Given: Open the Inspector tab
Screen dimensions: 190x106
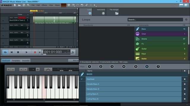Looking at the screenshot, I should (26, 61).
